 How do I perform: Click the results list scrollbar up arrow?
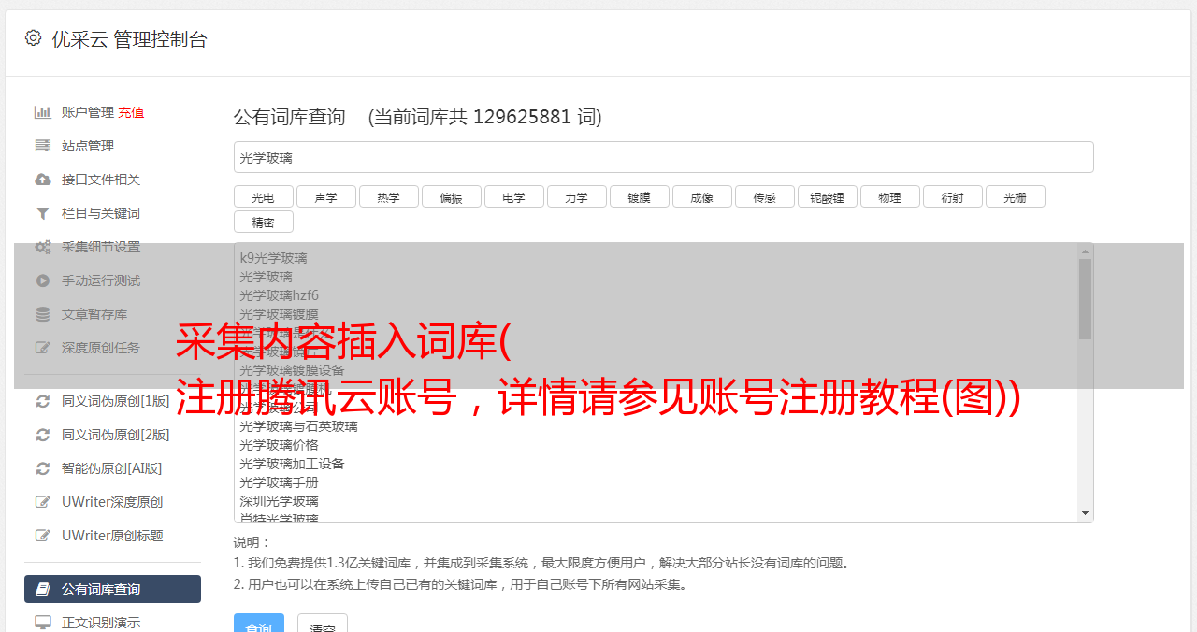pos(1085,251)
